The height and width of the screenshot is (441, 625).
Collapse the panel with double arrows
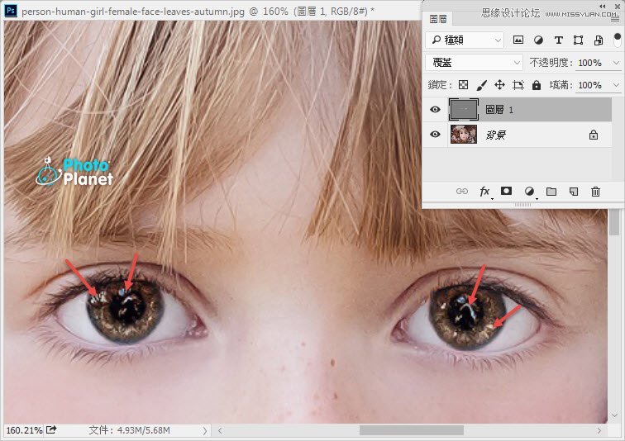603,6
